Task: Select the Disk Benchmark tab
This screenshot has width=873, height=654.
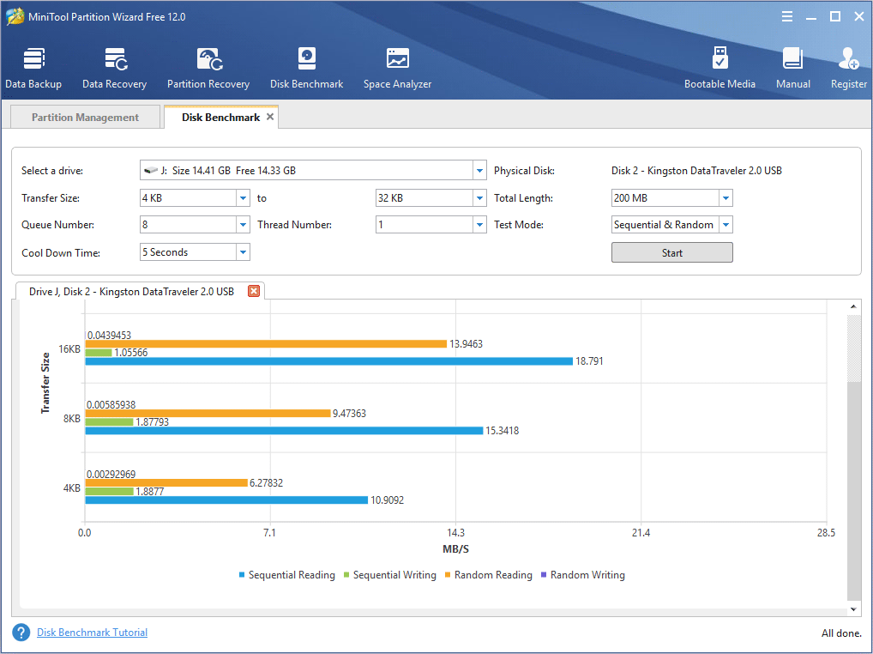Action: [x=221, y=117]
